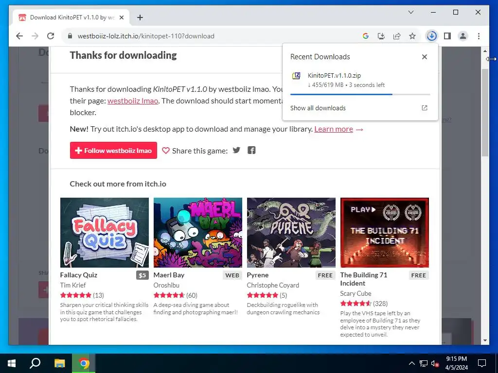Image resolution: width=498 pixels, height=373 pixels.
Task: Click The Building 71 Incident star rating
Action: pos(356,304)
